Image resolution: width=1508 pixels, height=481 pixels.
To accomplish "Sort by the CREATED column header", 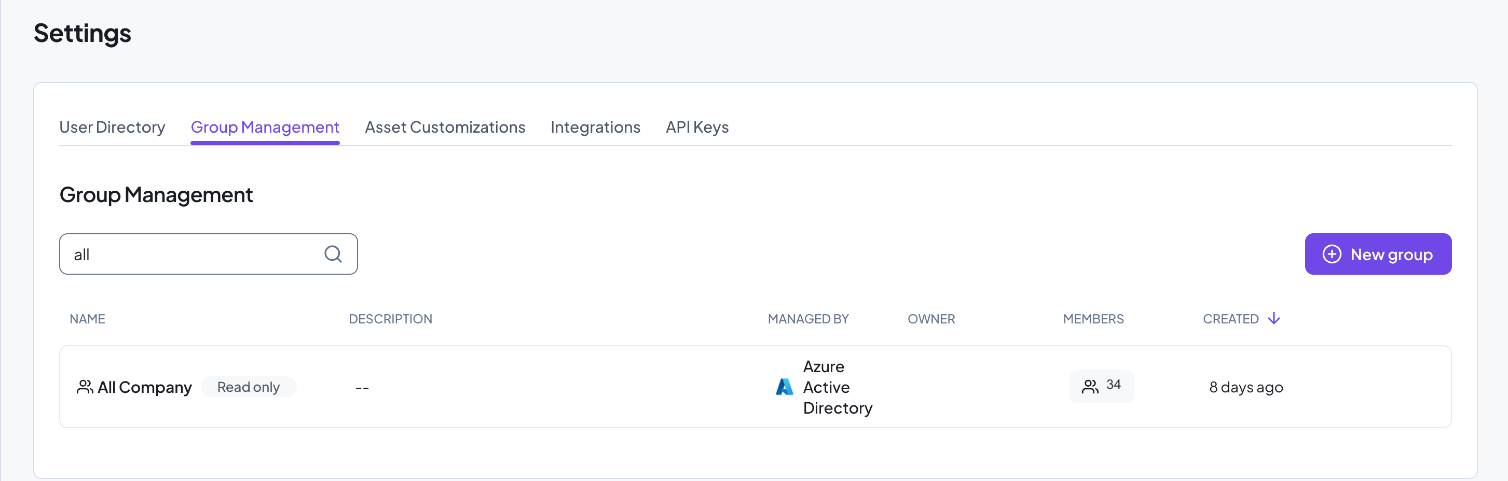I will point(1230,319).
